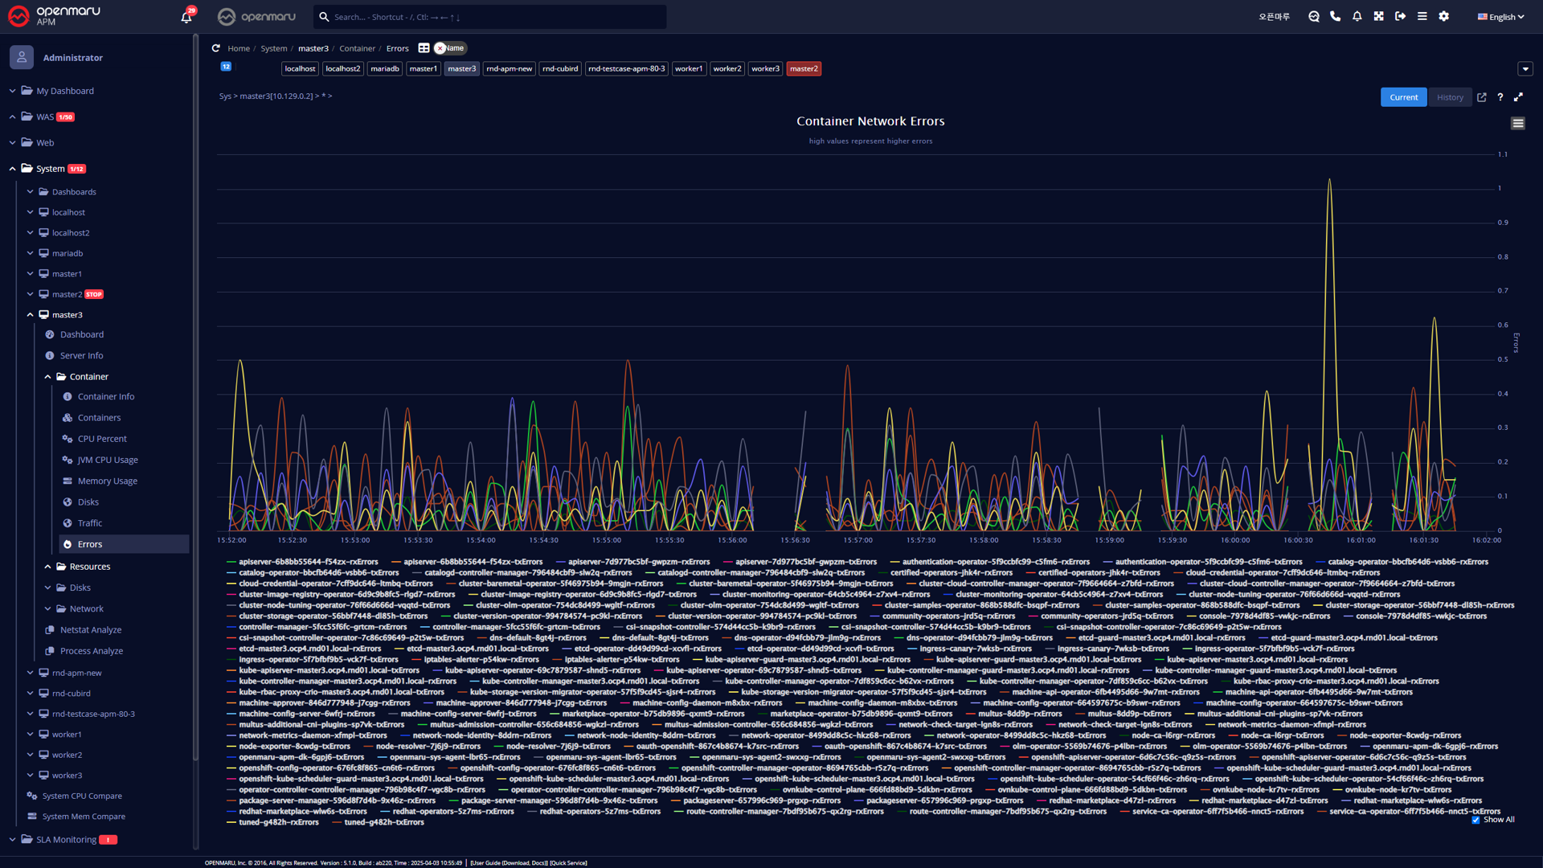Click the search input field

click(x=490, y=17)
